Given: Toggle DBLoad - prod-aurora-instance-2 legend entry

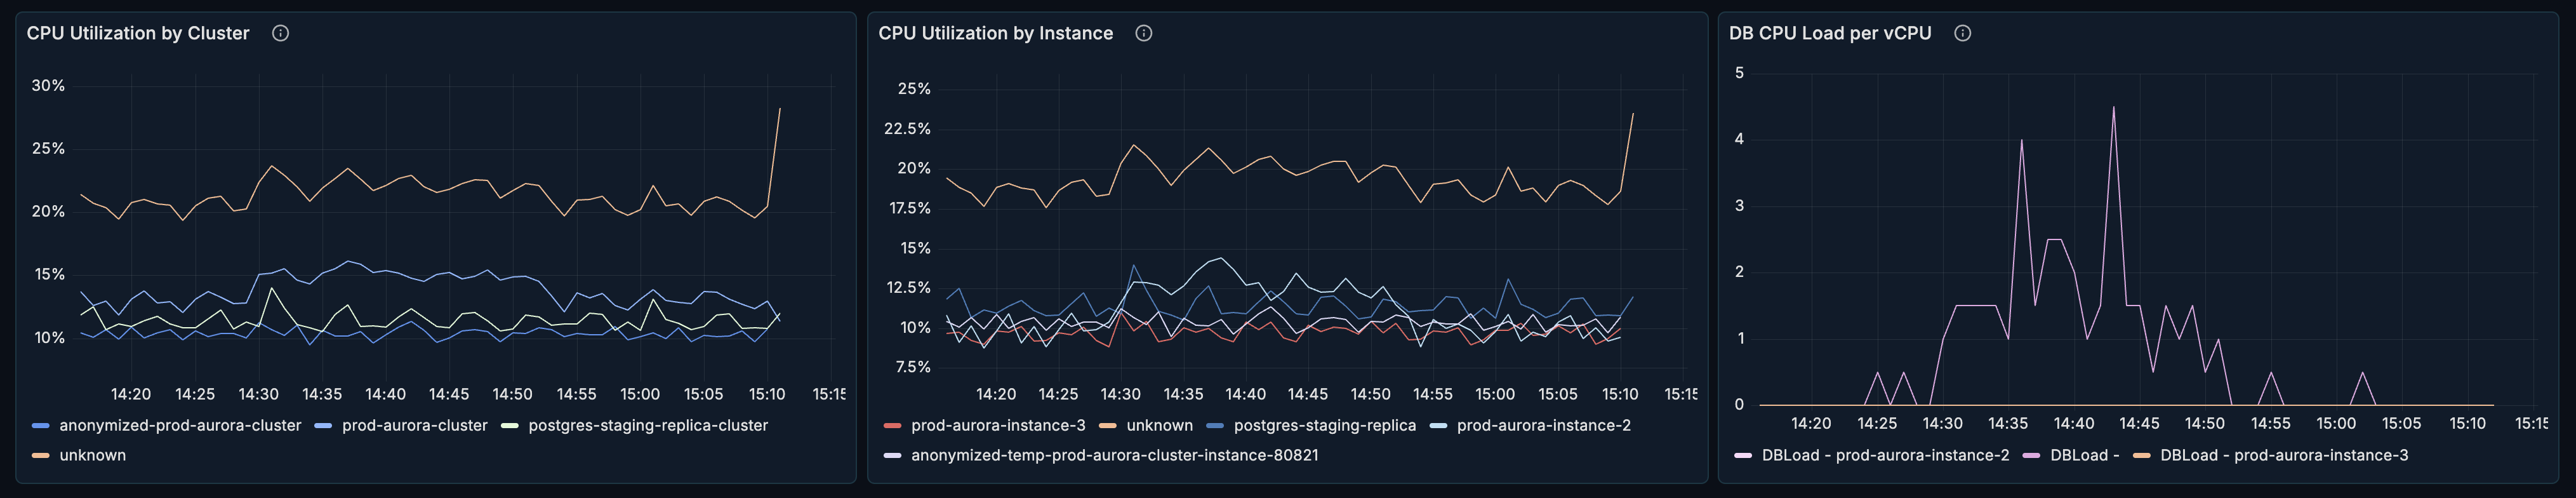Looking at the screenshot, I should coord(1884,456).
